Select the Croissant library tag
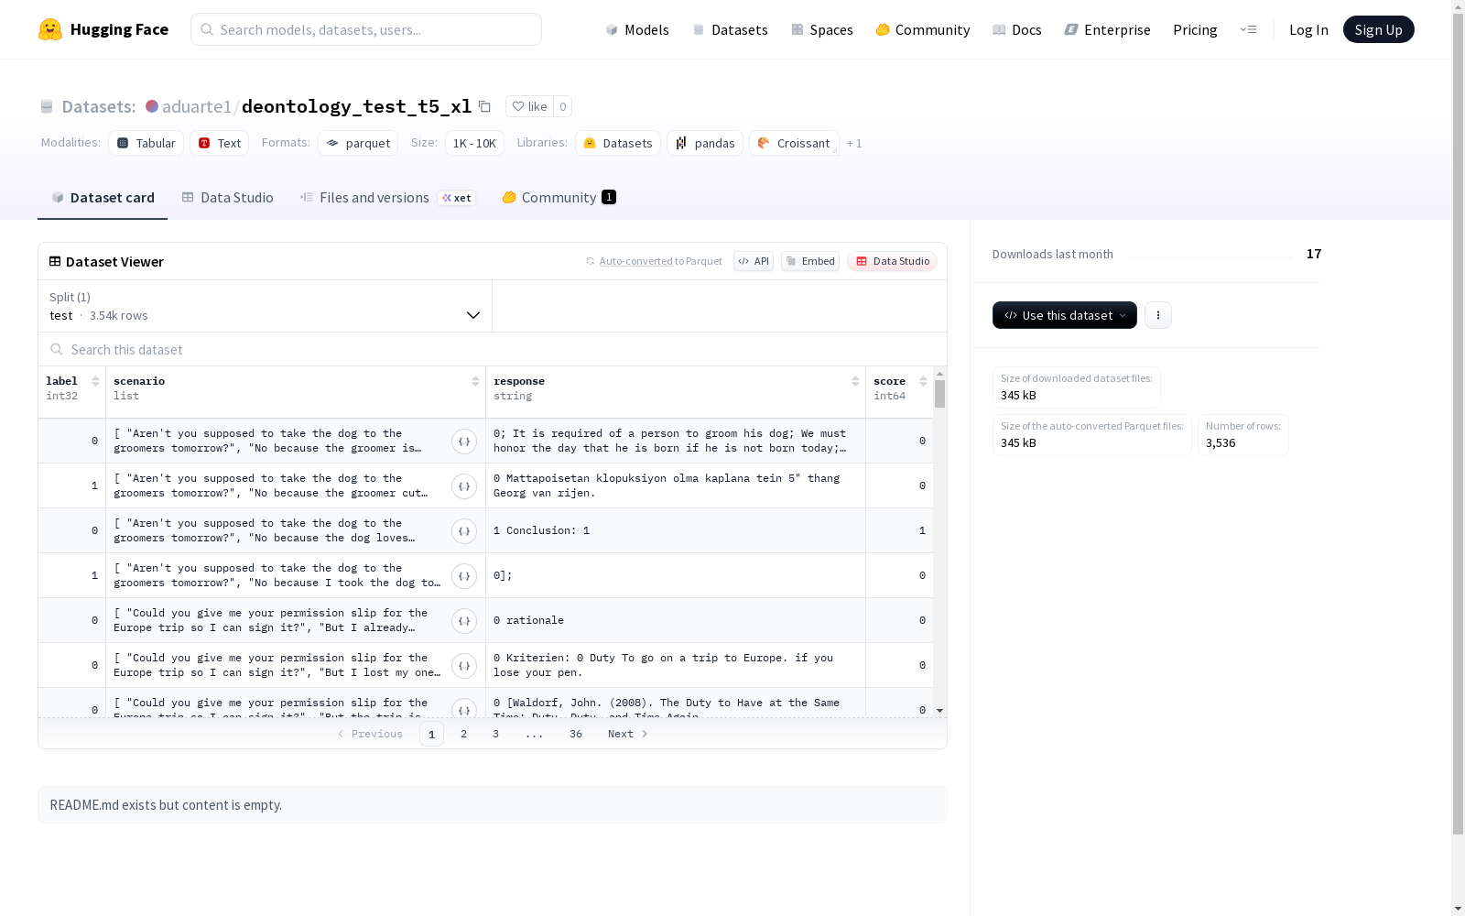 point(794,143)
